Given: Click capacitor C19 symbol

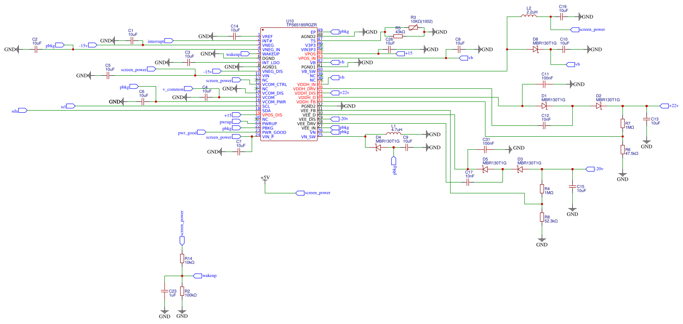Looking at the screenshot, I should [562, 17].
